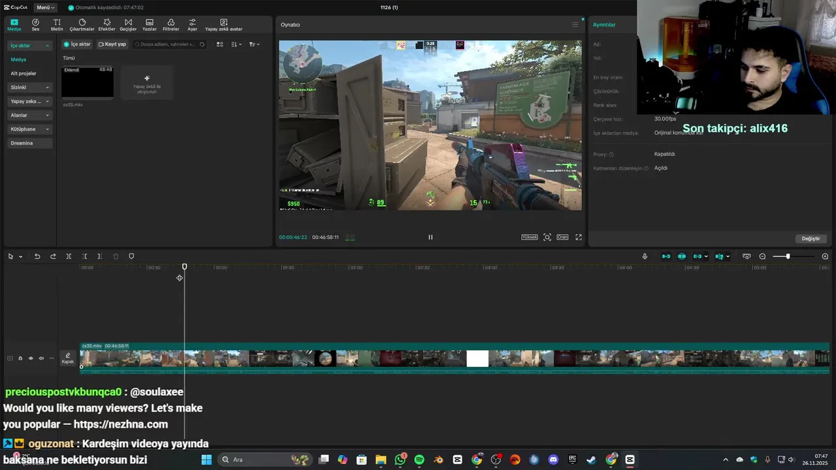The image size is (836, 470).
Task: Toggle preview axis button
Action: (x=719, y=257)
